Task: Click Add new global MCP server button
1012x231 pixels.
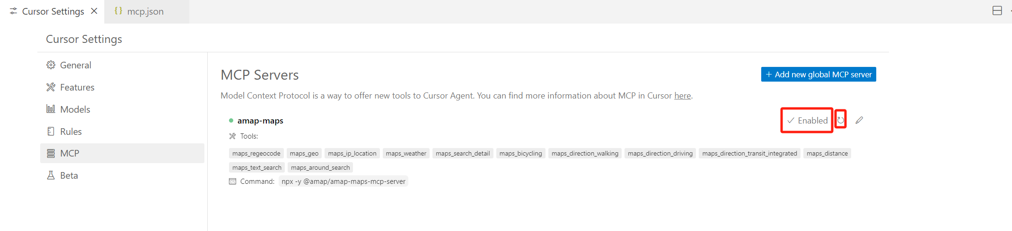Action: pyautogui.click(x=818, y=74)
